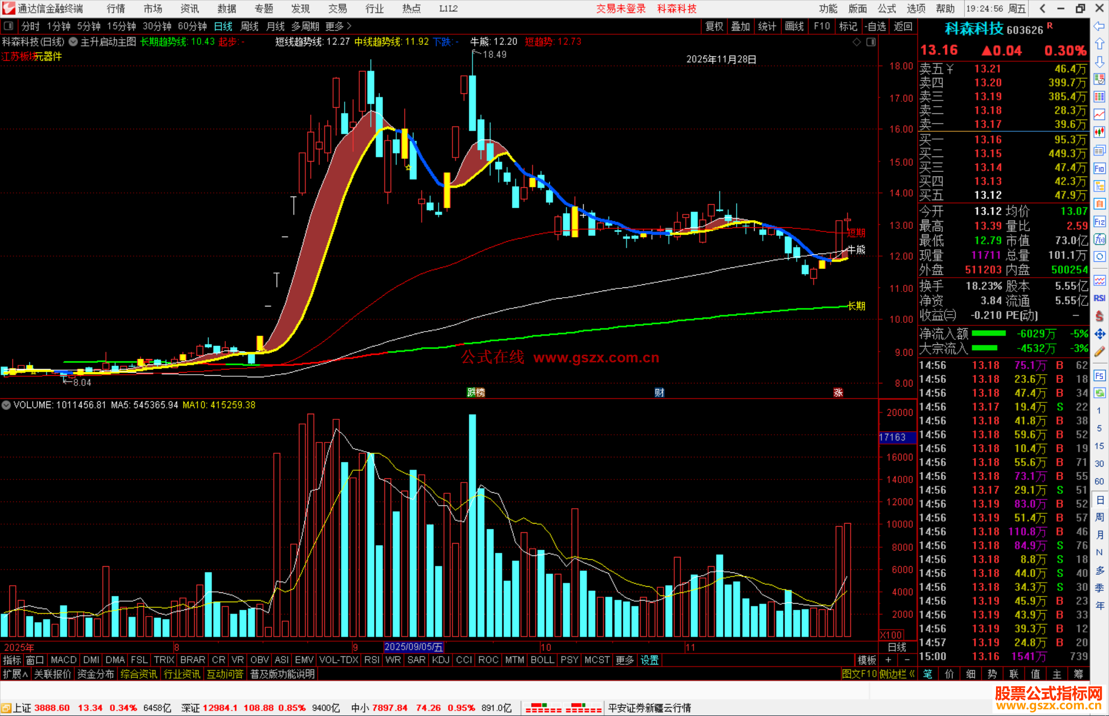Select the MACD indicator tab
The height and width of the screenshot is (716, 1109).
(64, 660)
